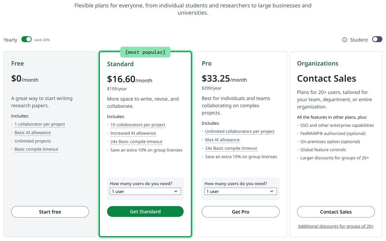Click the most popular badge
The width and height of the screenshot is (386, 241).
pos(145,52)
